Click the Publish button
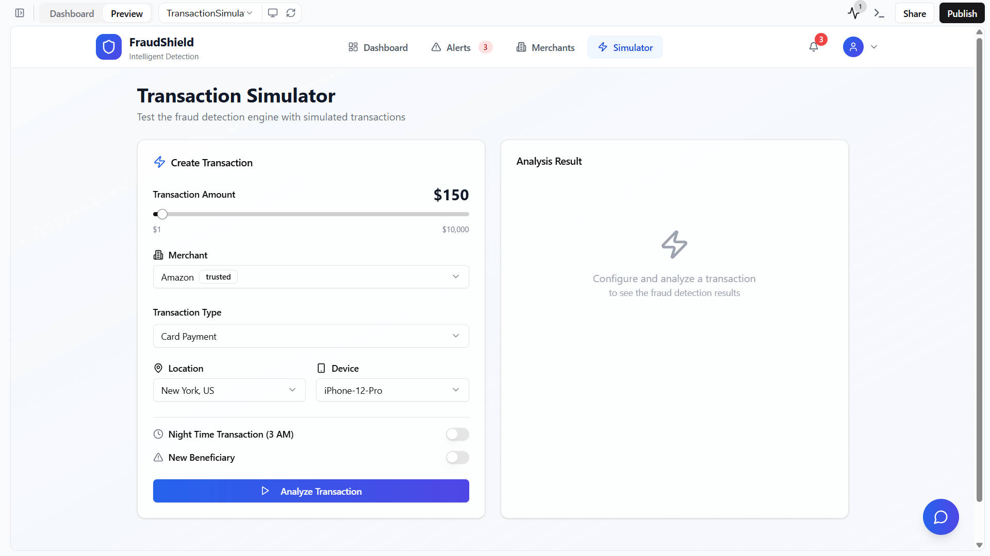Viewport: 990px width, 556px height. pyautogui.click(x=961, y=12)
